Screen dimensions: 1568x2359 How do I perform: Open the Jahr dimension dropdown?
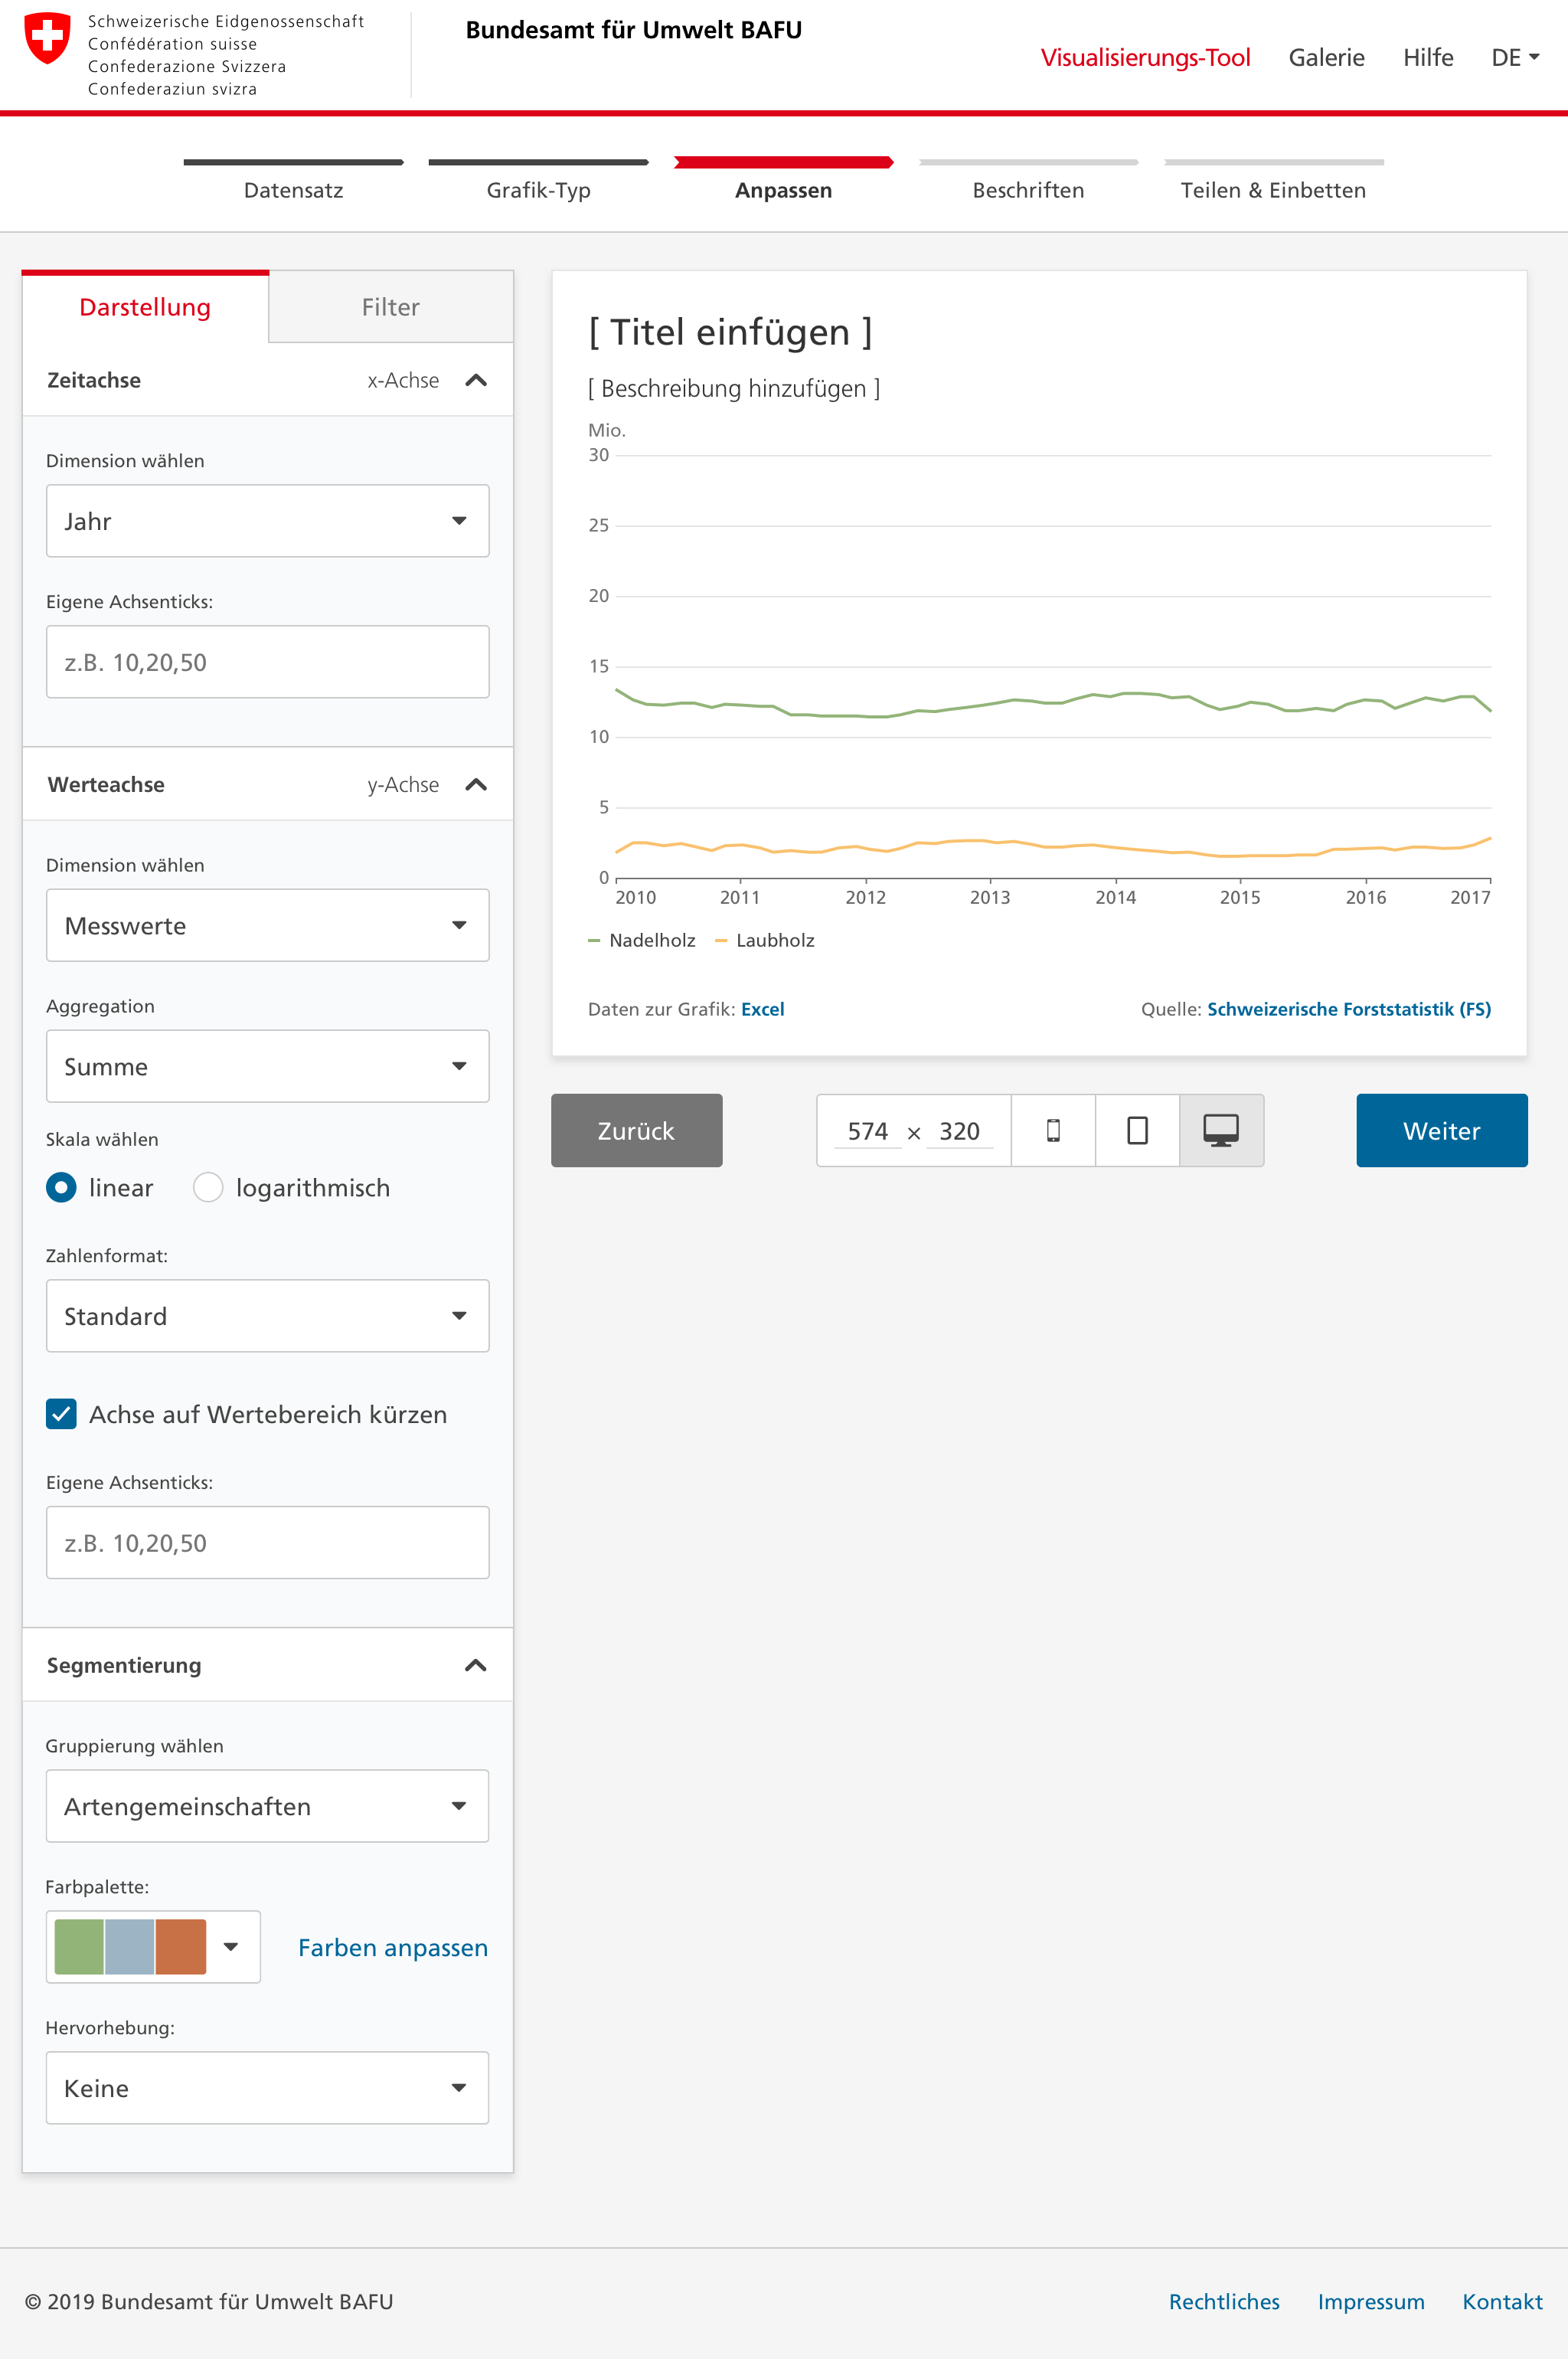coord(267,522)
